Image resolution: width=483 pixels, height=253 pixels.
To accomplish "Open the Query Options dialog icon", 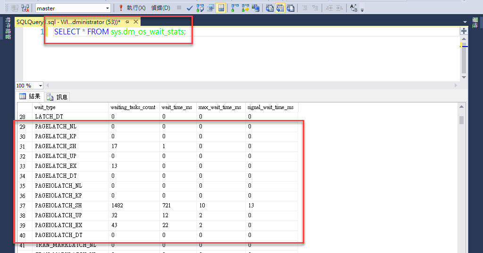I will point(211,8).
